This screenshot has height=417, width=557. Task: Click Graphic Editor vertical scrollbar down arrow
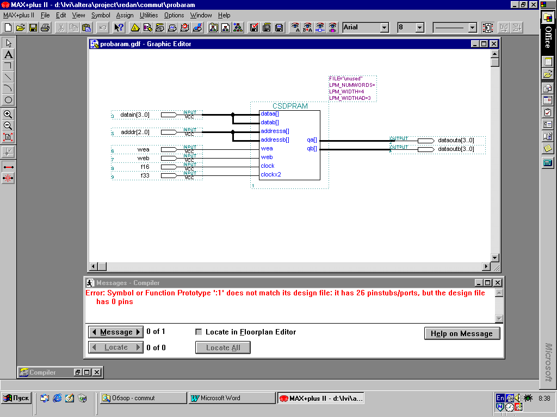click(x=494, y=258)
